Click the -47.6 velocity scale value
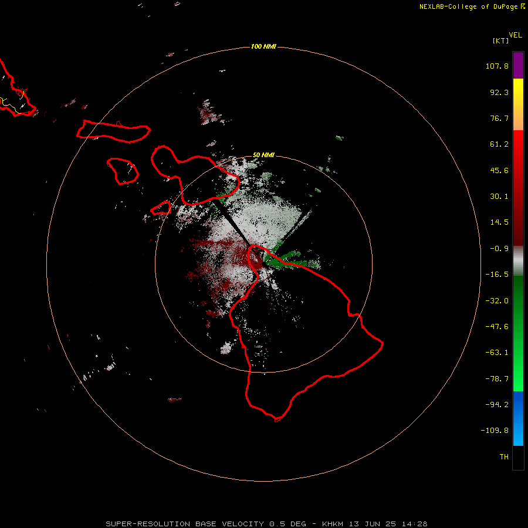Viewport: 528px width, 528px height. click(x=497, y=327)
